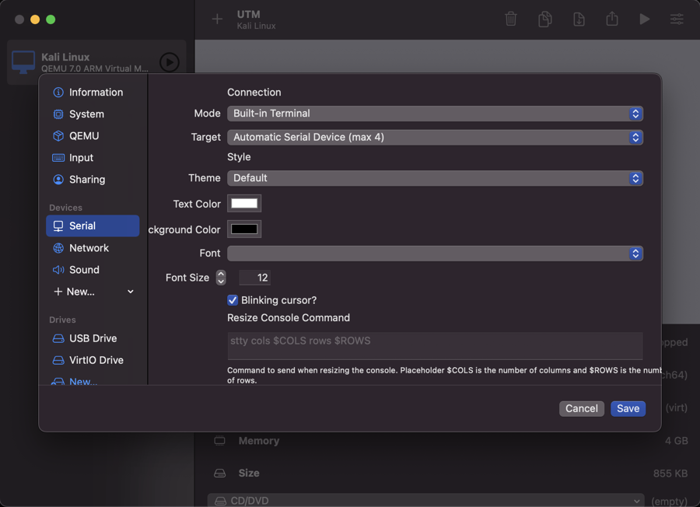Select Network in the Devices sidebar

[89, 248]
